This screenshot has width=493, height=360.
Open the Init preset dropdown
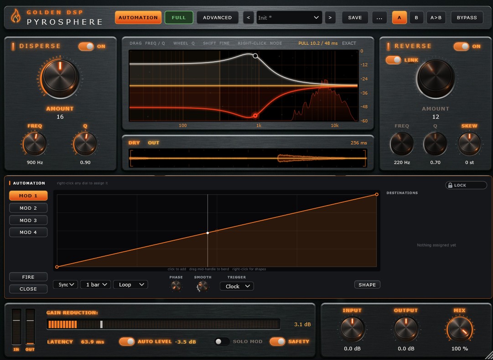289,18
